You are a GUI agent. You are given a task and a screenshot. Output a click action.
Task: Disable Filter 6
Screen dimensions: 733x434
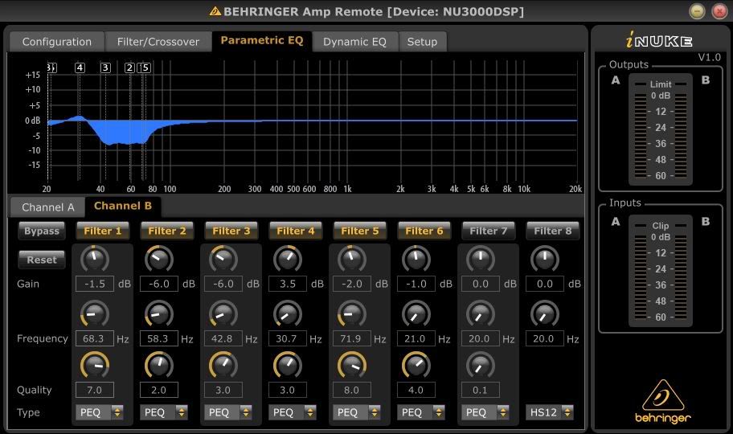tap(424, 231)
